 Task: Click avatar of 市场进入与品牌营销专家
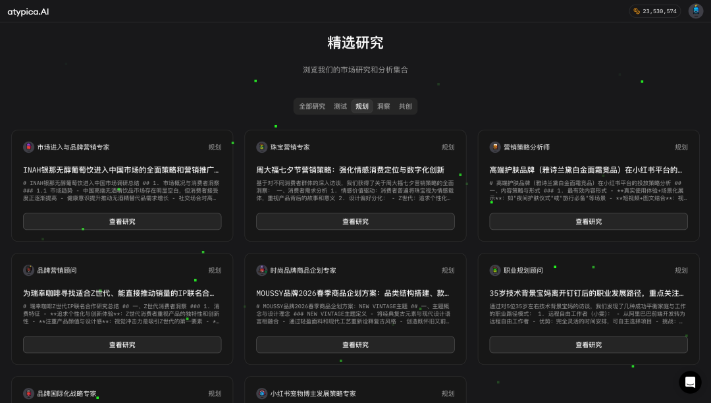[x=28, y=147]
